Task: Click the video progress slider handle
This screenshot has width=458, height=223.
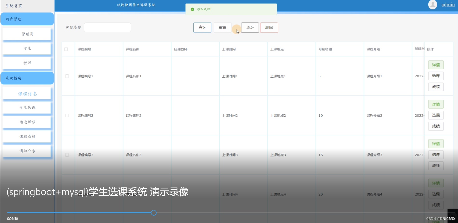Action: [x=154, y=213]
